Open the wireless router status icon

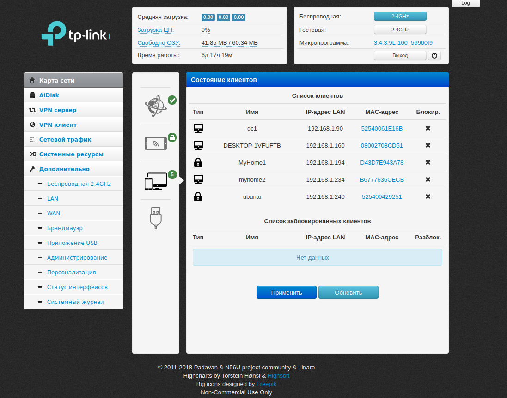tap(156, 143)
